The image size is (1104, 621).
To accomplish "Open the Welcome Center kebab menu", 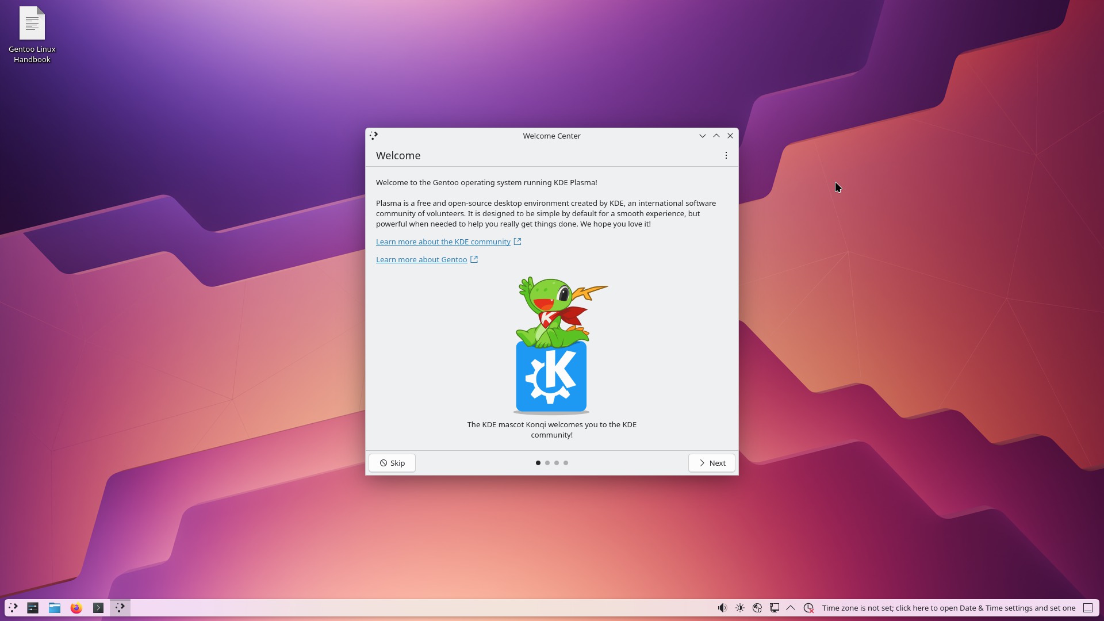I will [x=726, y=155].
